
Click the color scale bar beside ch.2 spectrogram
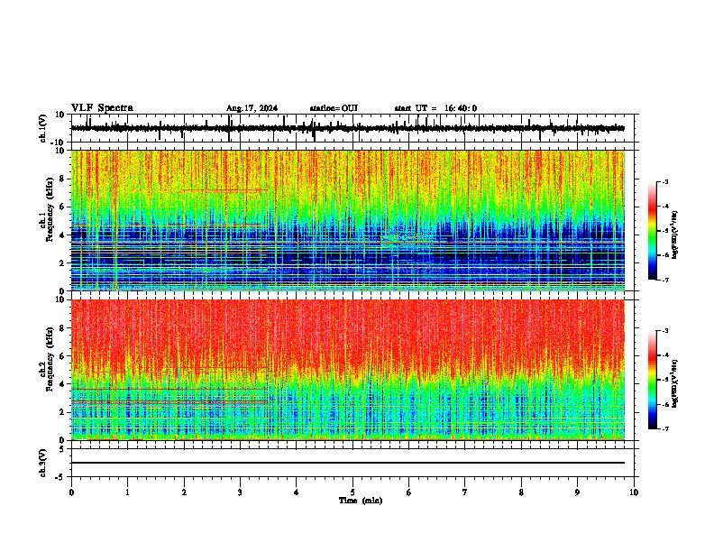click(x=652, y=380)
